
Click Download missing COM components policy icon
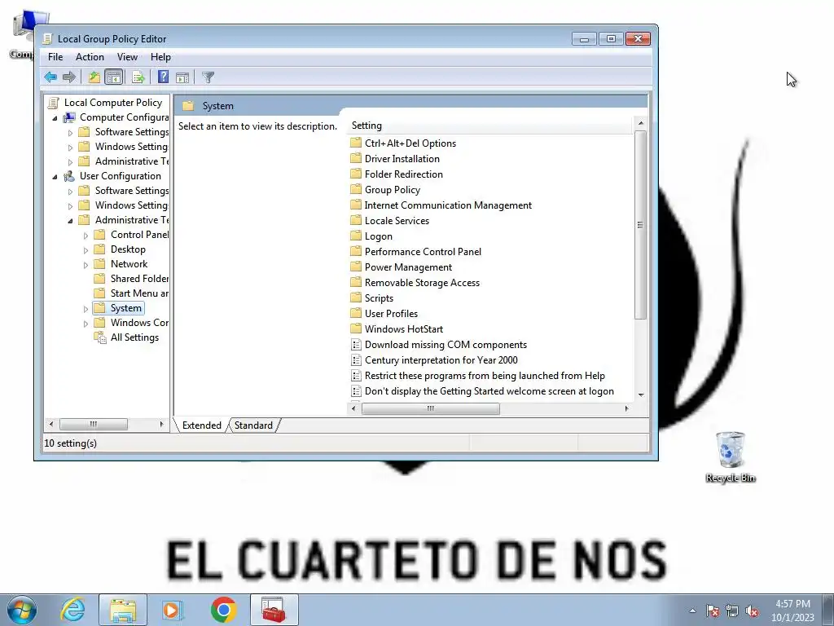pos(357,345)
